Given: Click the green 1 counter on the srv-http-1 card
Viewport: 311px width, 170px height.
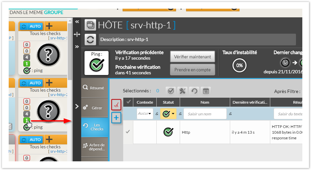Looking at the screenshot, I should click(x=27, y=64).
